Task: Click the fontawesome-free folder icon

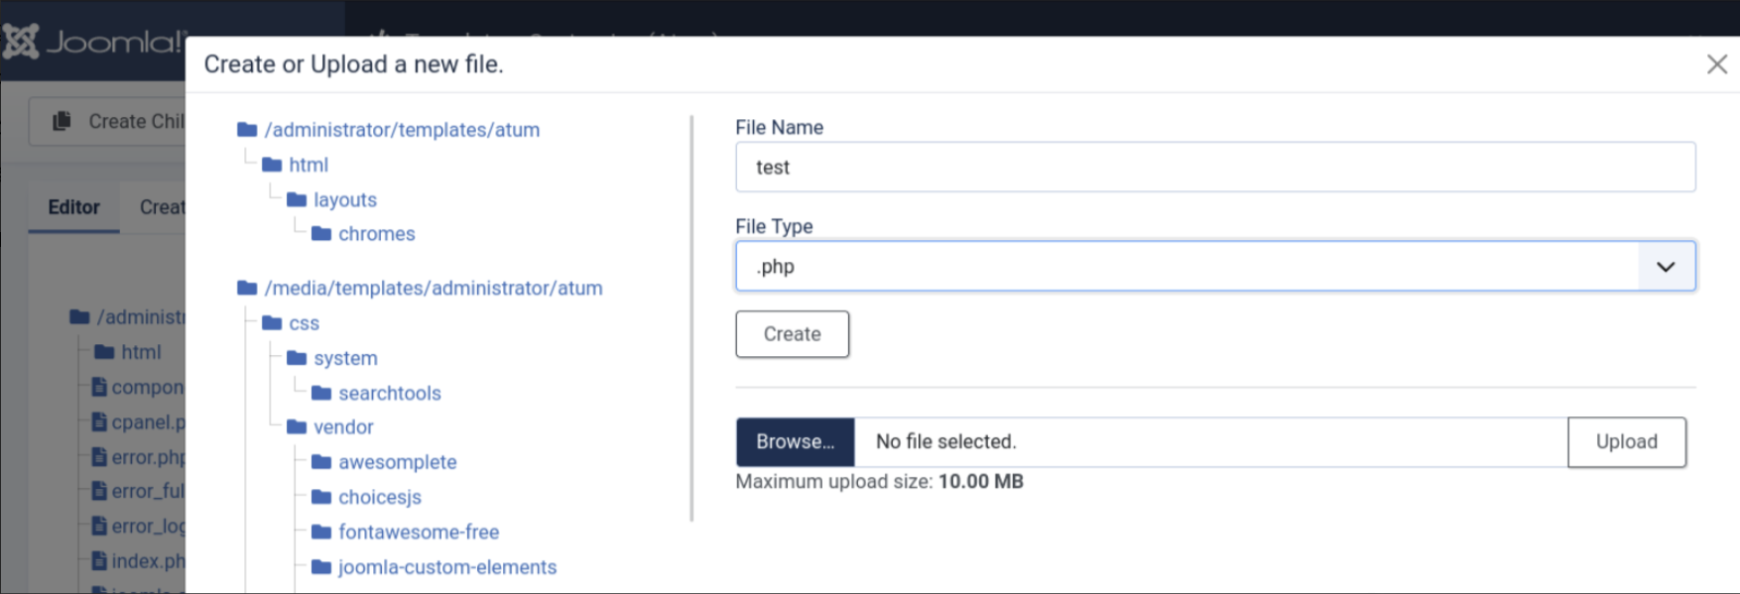Action: coord(321,533)
